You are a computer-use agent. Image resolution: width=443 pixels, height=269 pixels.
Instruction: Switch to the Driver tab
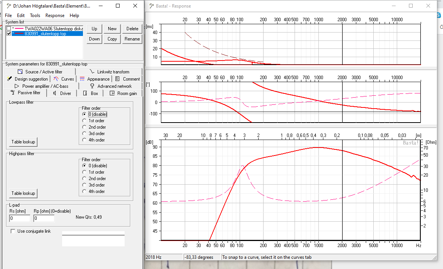click(62, 93)
